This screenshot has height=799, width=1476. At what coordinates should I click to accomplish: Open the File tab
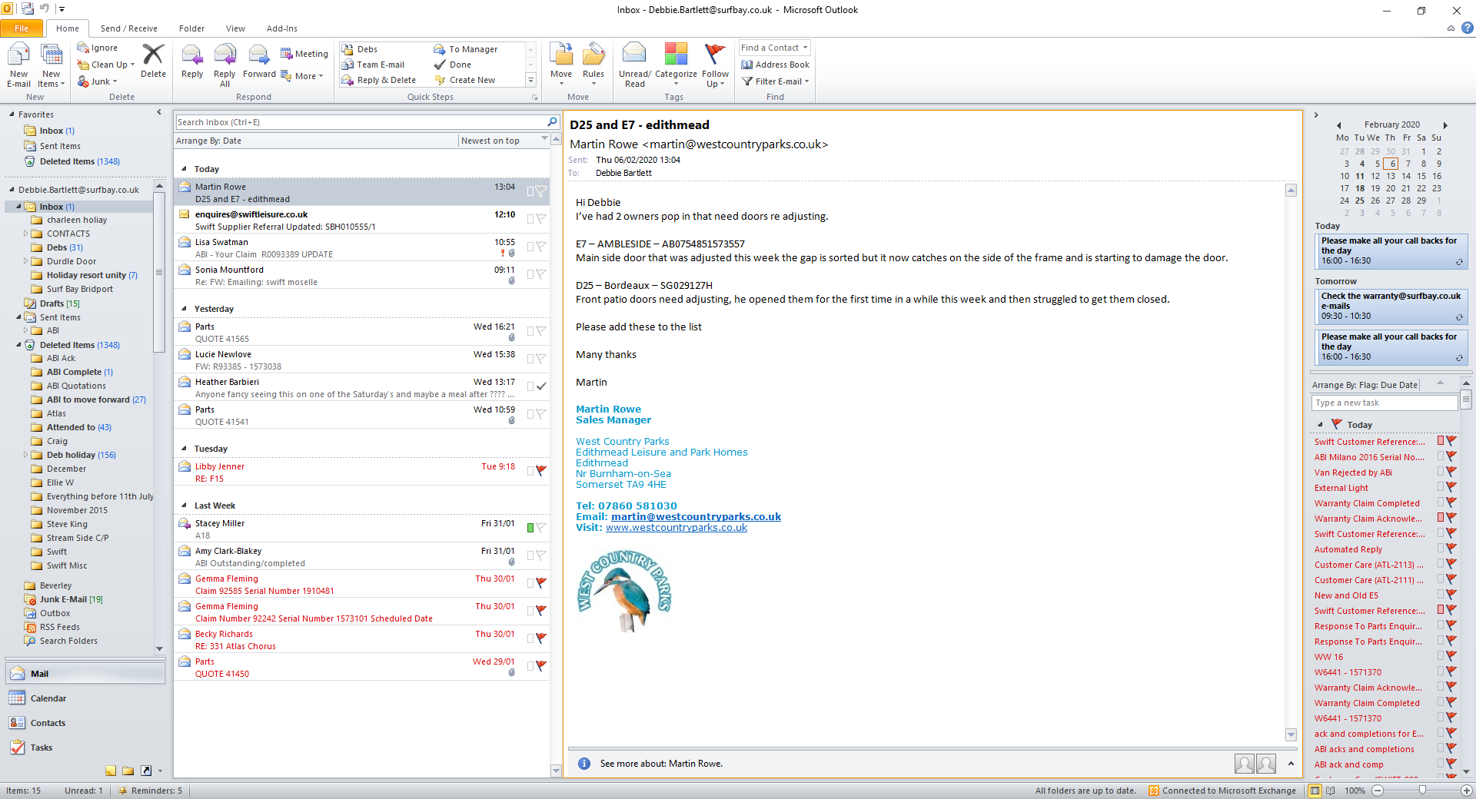point(22,28)
